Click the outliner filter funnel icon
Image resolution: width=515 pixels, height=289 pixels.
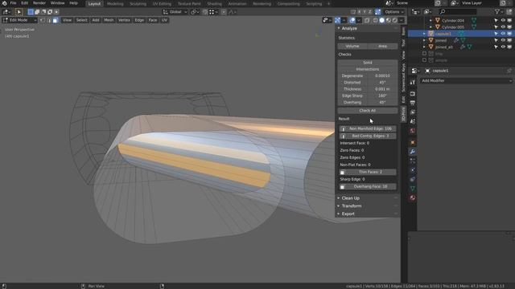pos(497,12)
